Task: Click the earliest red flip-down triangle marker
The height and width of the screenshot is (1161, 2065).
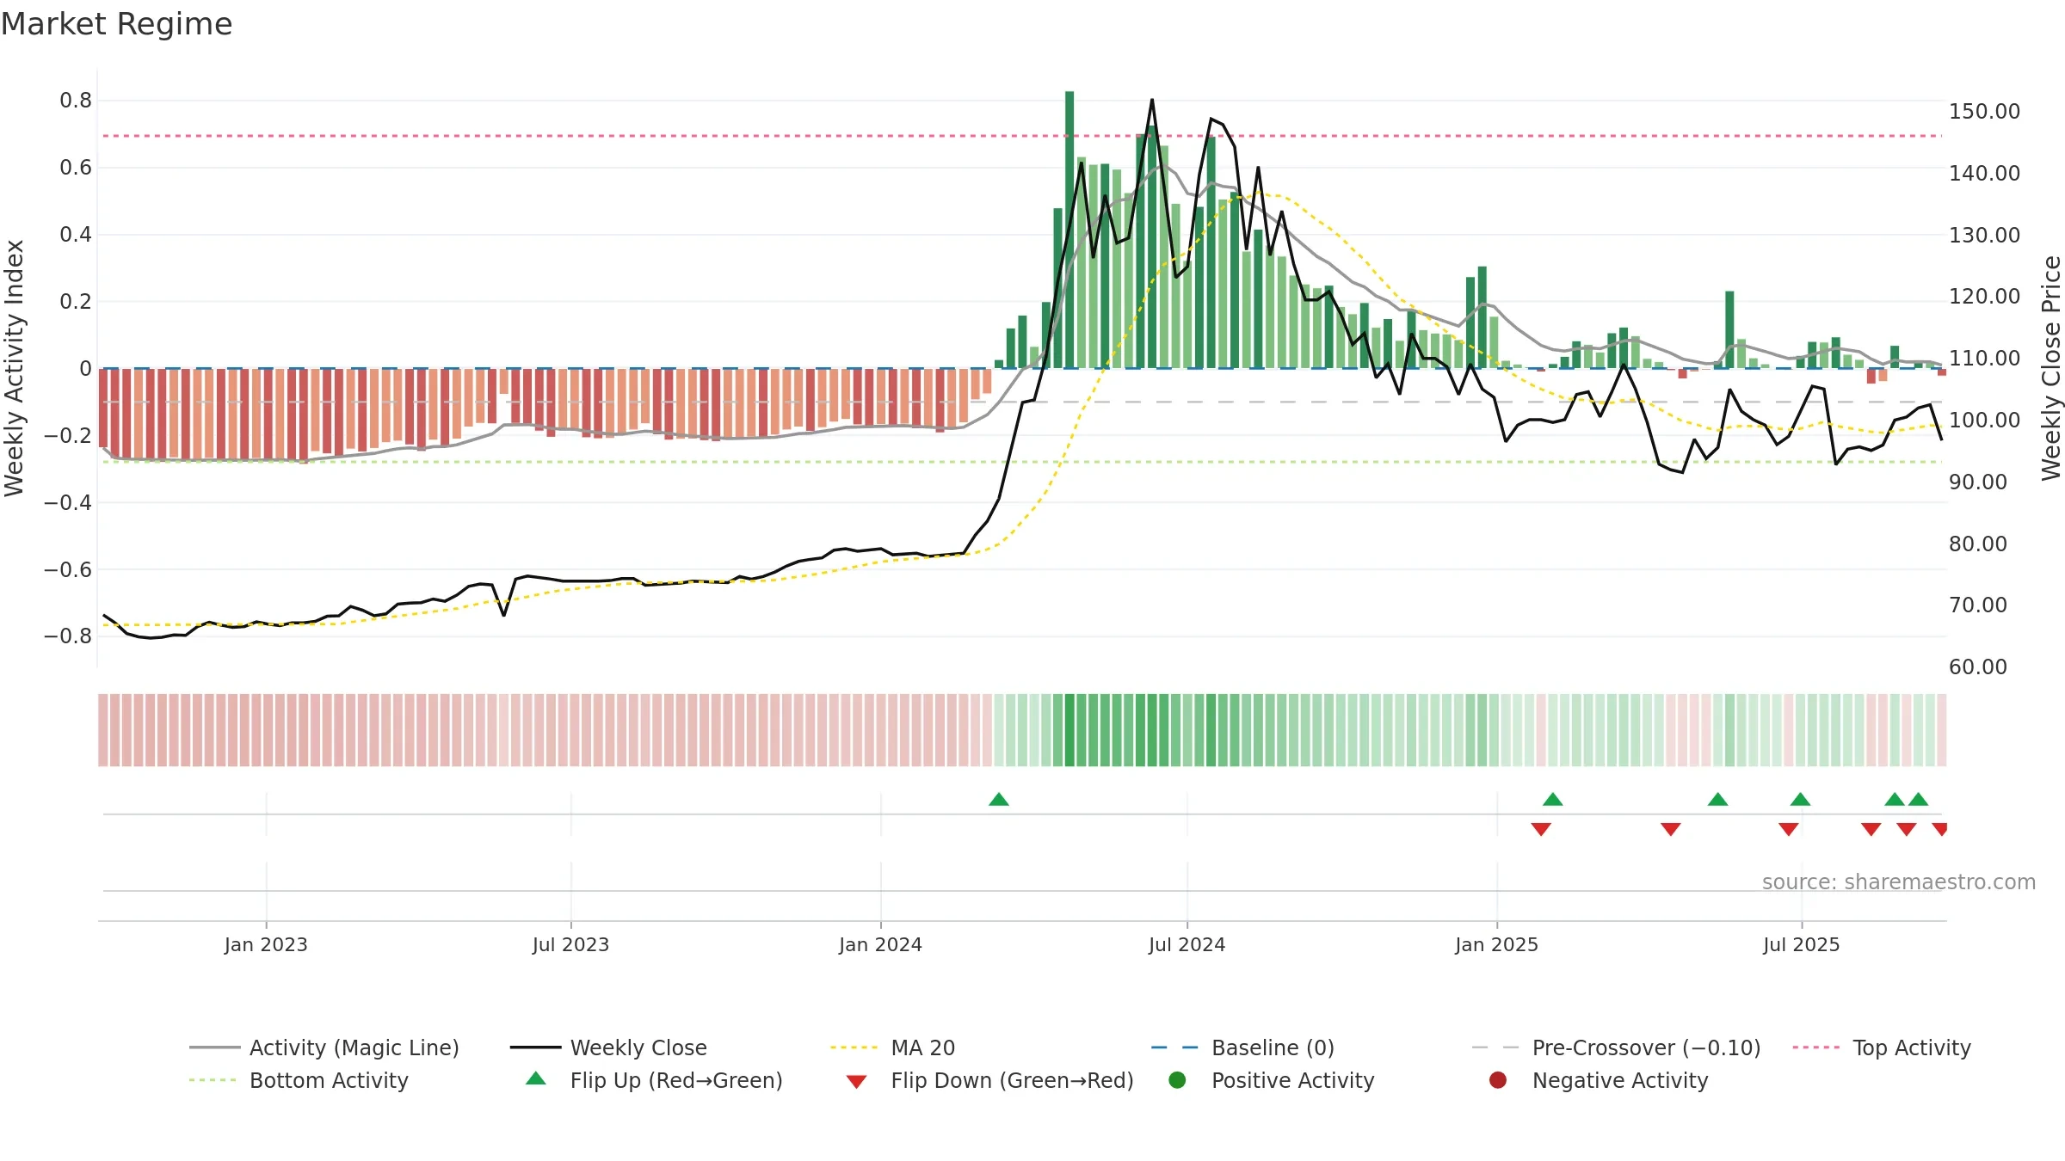Action: click(x=1541, y=829)
